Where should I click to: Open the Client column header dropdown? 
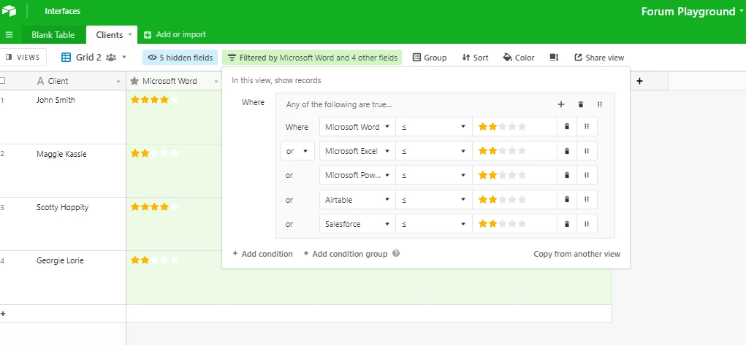pos(118,82)
